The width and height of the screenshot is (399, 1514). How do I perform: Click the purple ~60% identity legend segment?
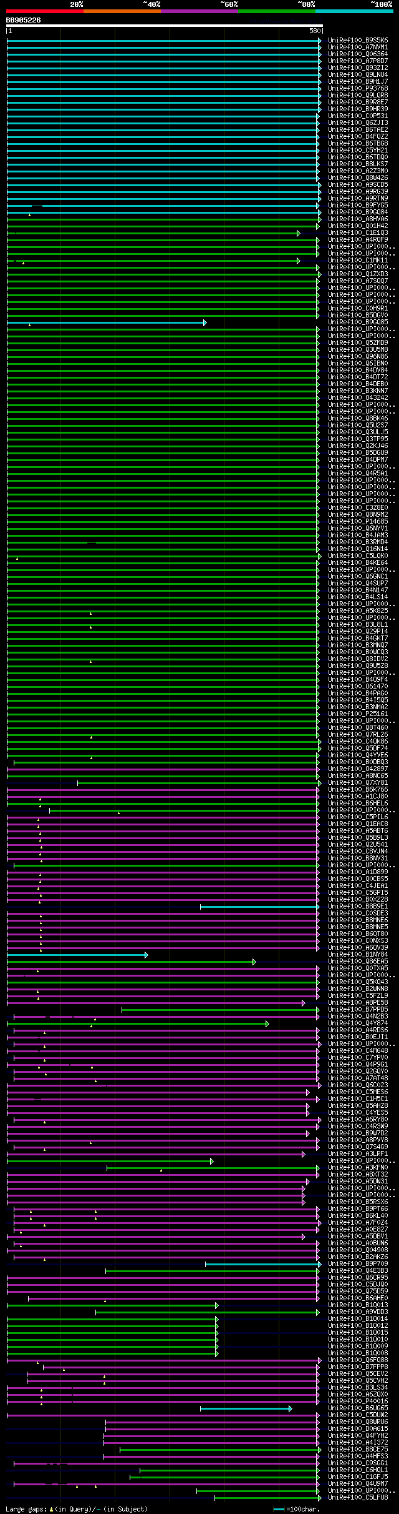tap(199, 11)
